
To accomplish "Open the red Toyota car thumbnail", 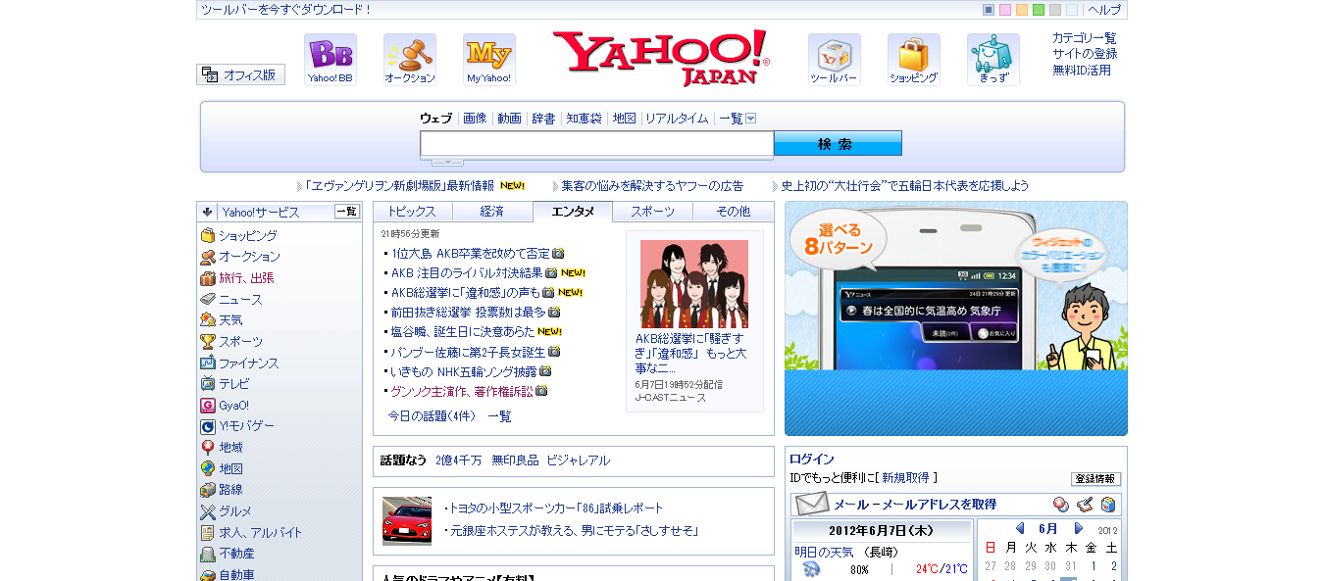I will coord(407,520).
